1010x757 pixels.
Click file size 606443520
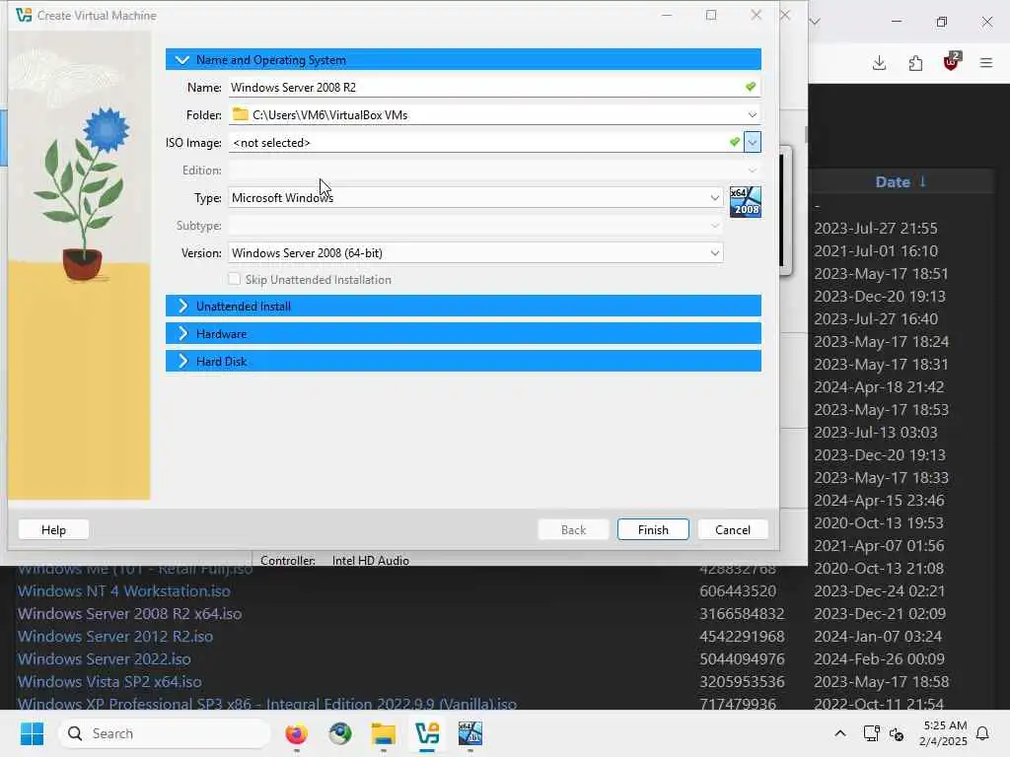(x=738, y=591)
